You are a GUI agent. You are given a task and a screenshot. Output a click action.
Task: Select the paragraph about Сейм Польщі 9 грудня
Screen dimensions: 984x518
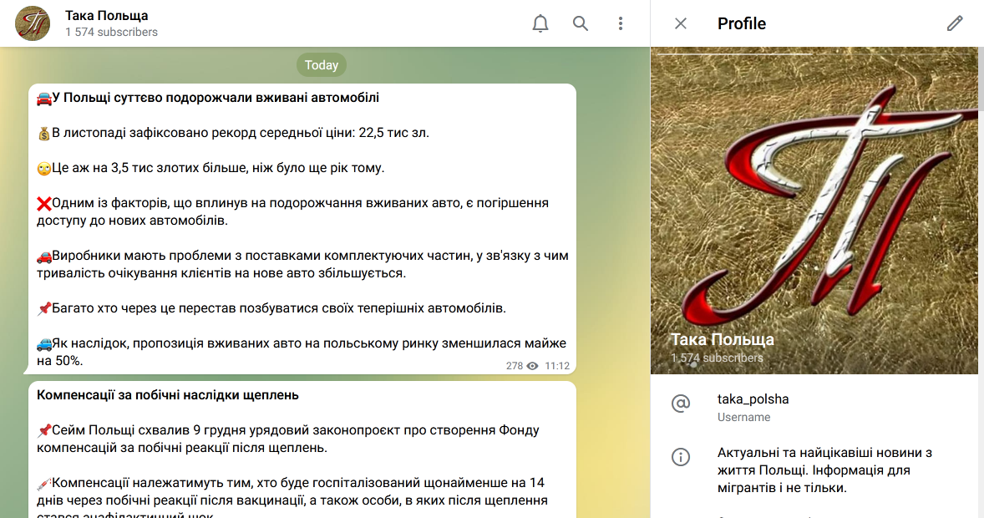pyautogui.click(x=288, y=439)
